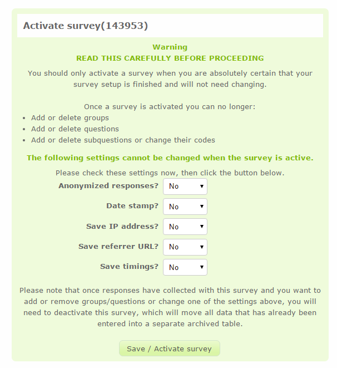The width and height of the screenshot is (337, 368).
Task: Select the "Save IP address?" label
Action: (122, 226)
